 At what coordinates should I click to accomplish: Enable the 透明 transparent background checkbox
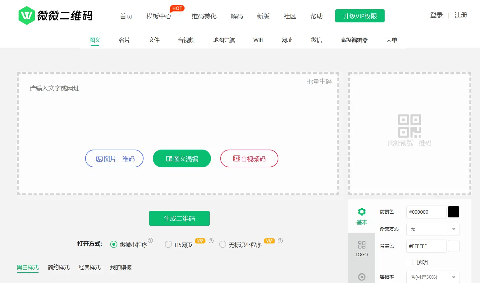point(410,262)
